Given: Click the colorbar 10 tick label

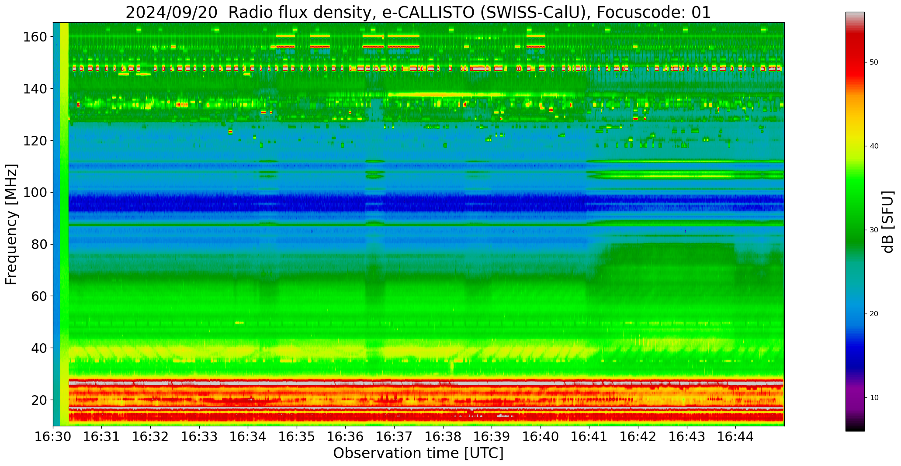Looking at the screenshot, I should [874, 398].
